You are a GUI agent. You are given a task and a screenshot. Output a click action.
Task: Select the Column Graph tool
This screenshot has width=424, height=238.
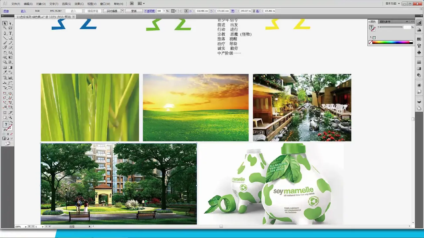point(10,78)
